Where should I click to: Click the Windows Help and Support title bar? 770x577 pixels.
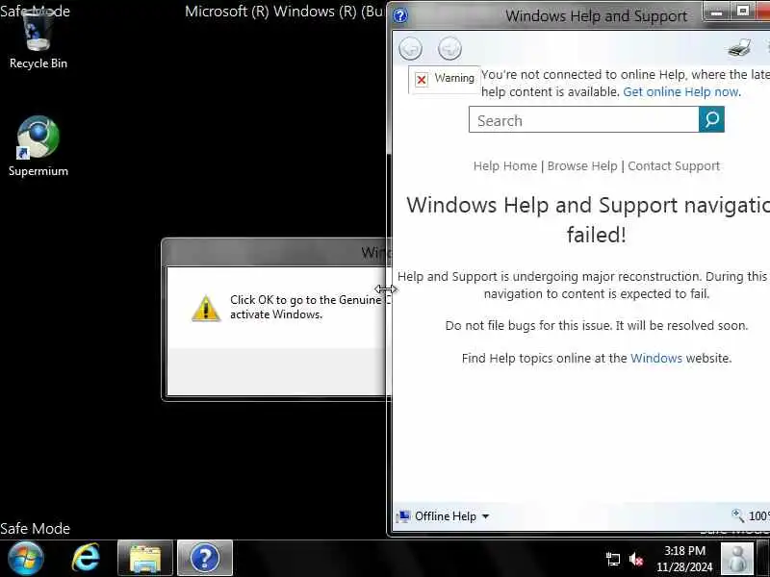tap(596, 15)
